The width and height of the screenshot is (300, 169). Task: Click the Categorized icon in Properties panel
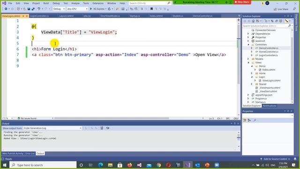click(x=245, y=120)
